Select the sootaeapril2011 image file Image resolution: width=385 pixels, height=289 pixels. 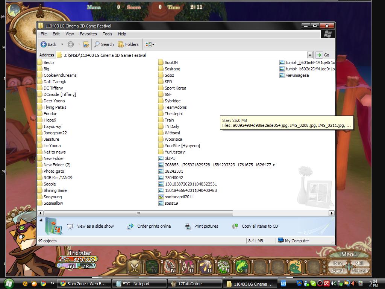click(x=177, y=196)
